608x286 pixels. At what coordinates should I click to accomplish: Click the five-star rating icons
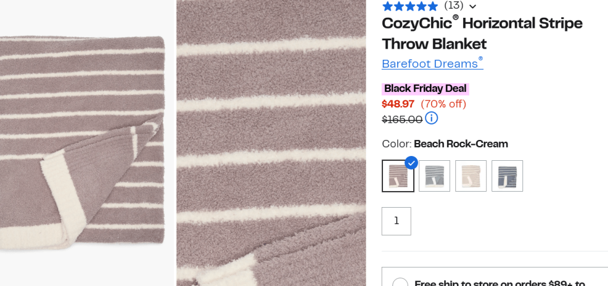pyautogui.click(x=410, y=6)
